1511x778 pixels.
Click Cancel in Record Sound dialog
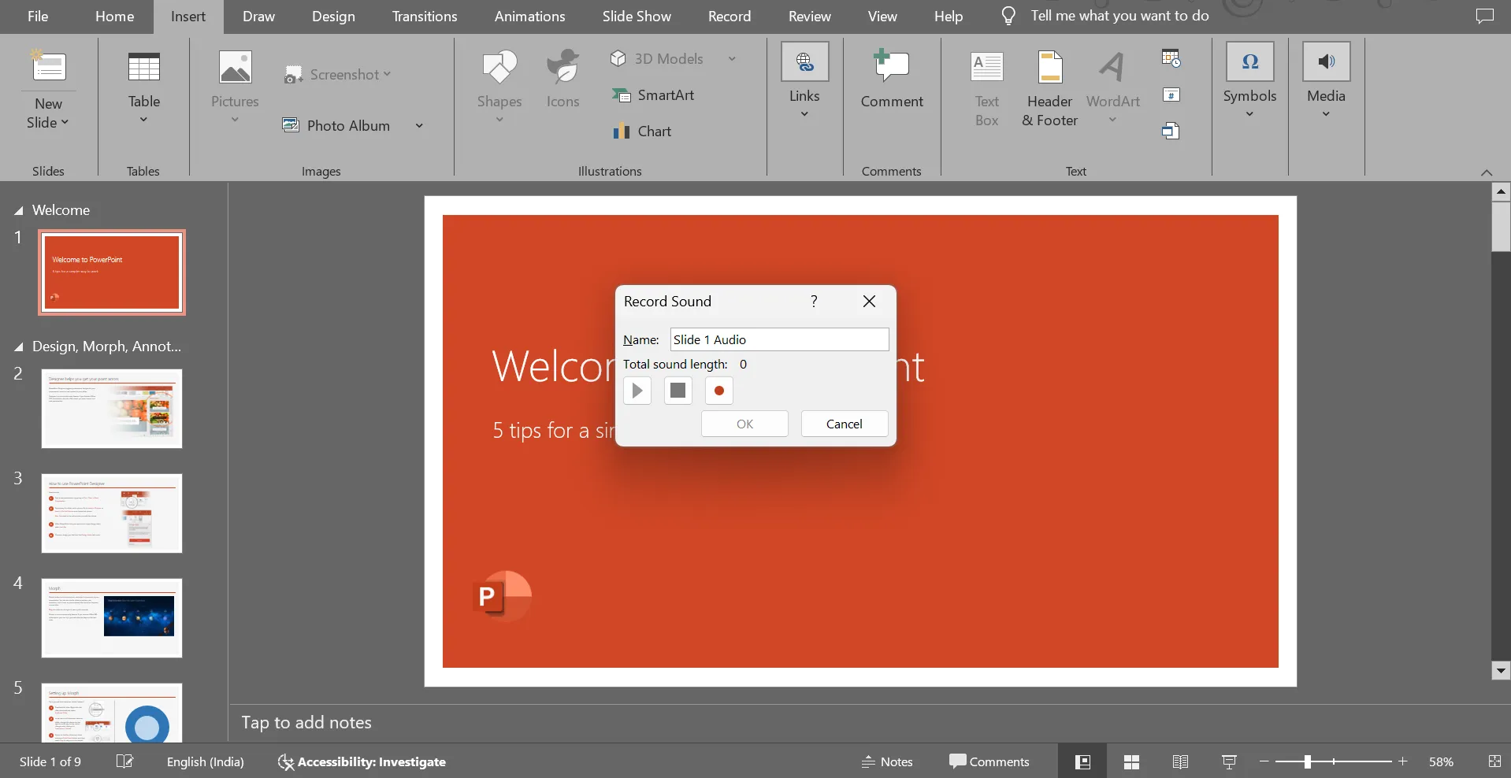click(x=845, y=424)
